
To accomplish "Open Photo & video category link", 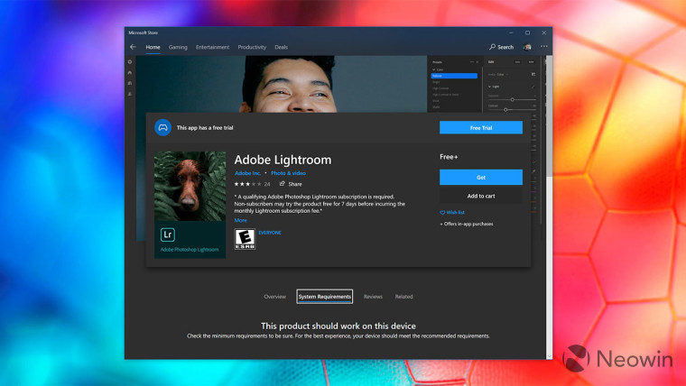I will click(x=288, y=173).
